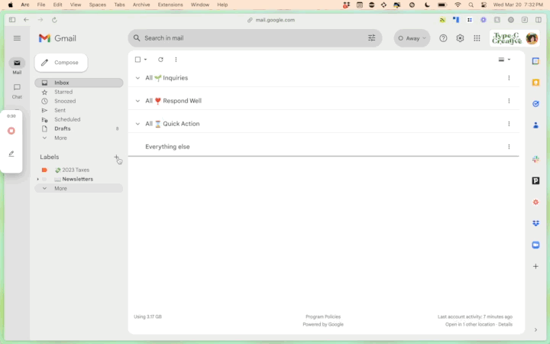Click the Compose button
Viewport: 550px width, 344px height.
pos(61,63)
